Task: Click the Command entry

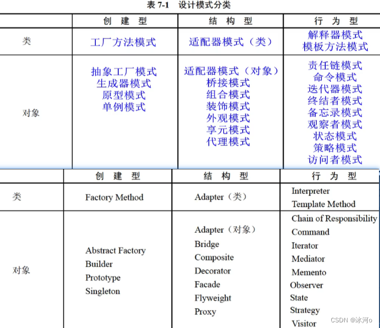Action: tap(310, 232)
